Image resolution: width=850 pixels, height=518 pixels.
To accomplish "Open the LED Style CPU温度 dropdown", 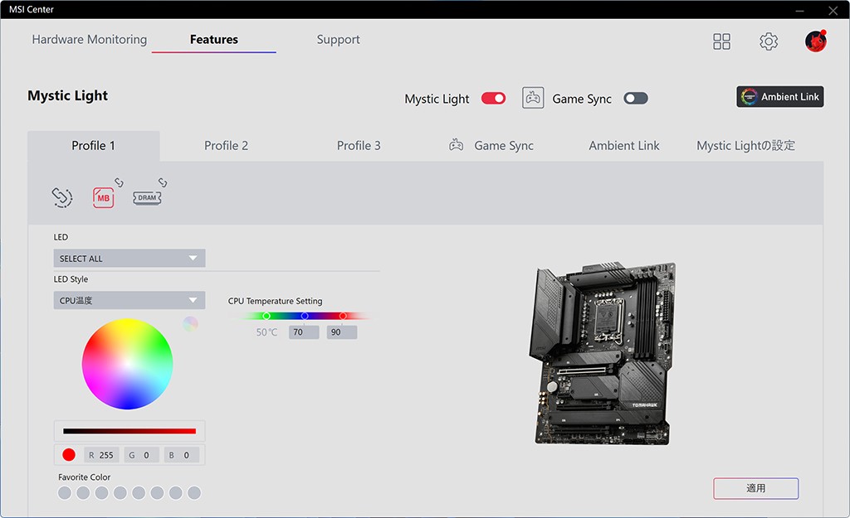I will [x=129, y=300].
